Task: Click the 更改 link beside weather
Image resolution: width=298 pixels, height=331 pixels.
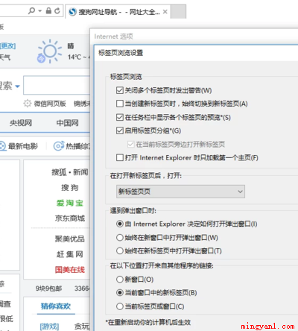Action: (x=7, y=46)
